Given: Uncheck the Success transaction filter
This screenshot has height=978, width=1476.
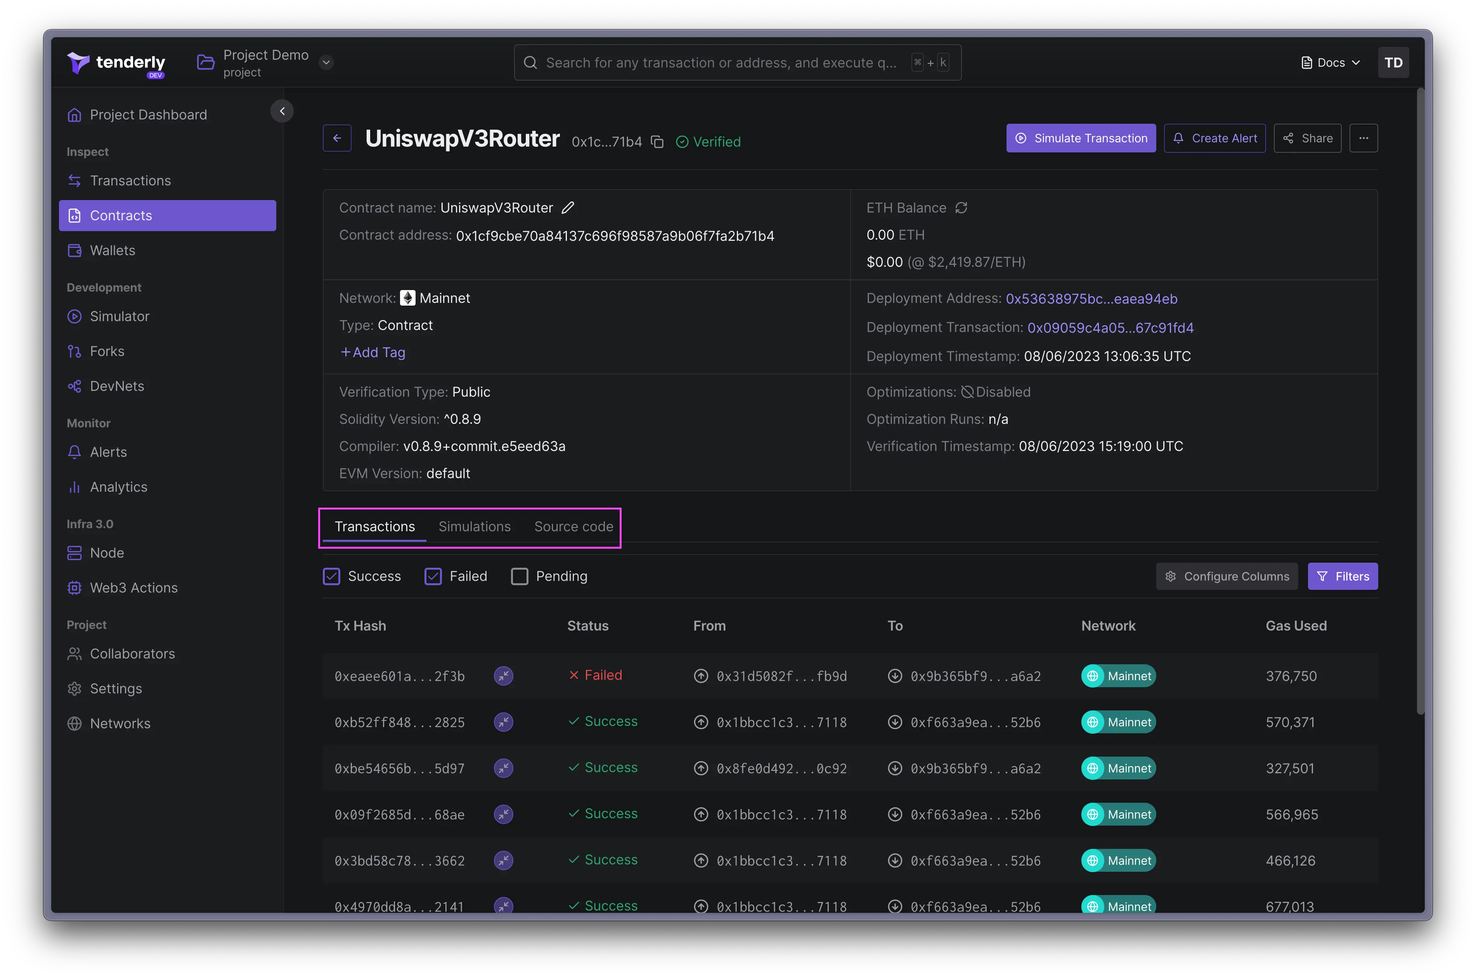Looking at the screenshot, I should click(332, 576).
